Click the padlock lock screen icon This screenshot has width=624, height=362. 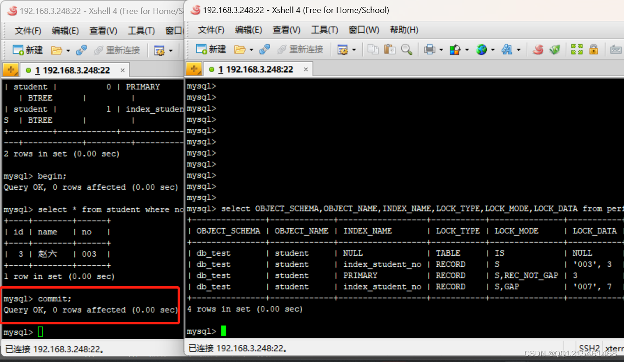coord(593,49)
